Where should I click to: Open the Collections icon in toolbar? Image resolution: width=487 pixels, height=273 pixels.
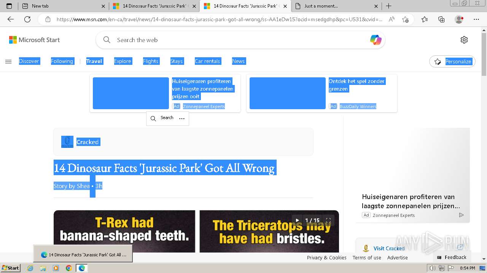pos(441,19)
